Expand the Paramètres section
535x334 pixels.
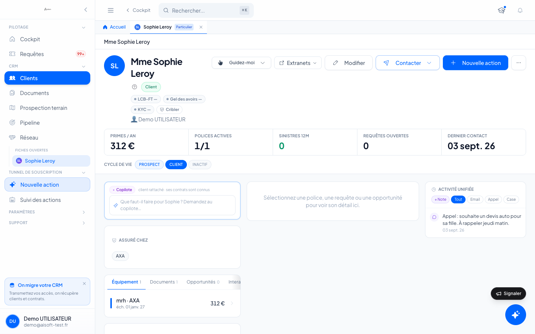tap(84, 212)
